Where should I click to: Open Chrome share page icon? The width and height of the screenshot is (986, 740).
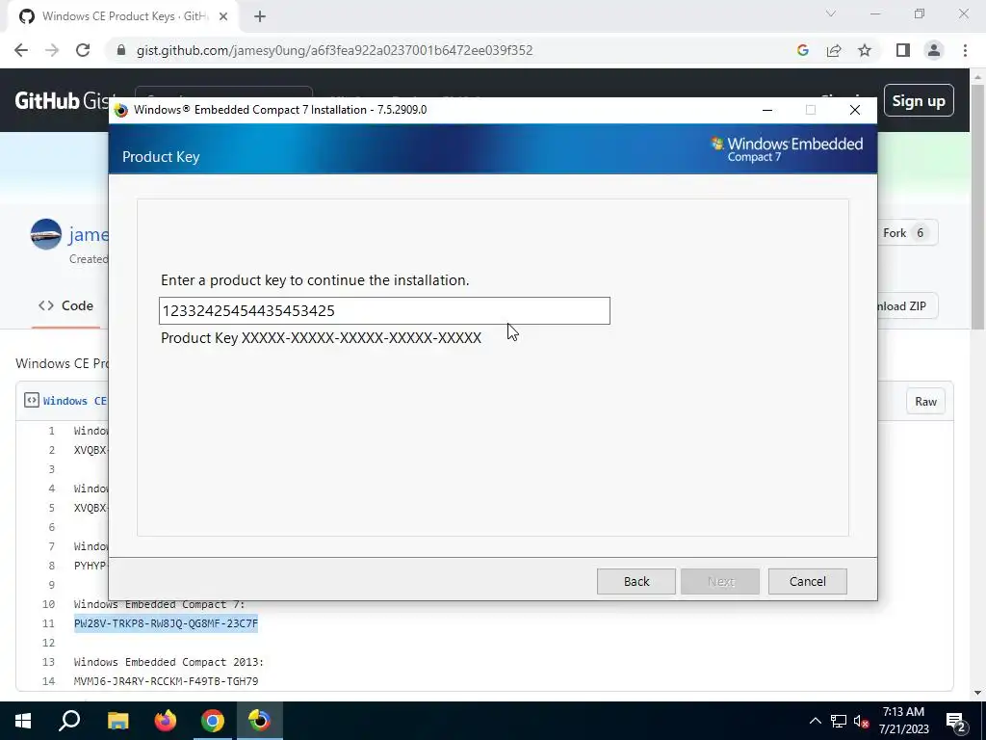[x=834, y=50]
